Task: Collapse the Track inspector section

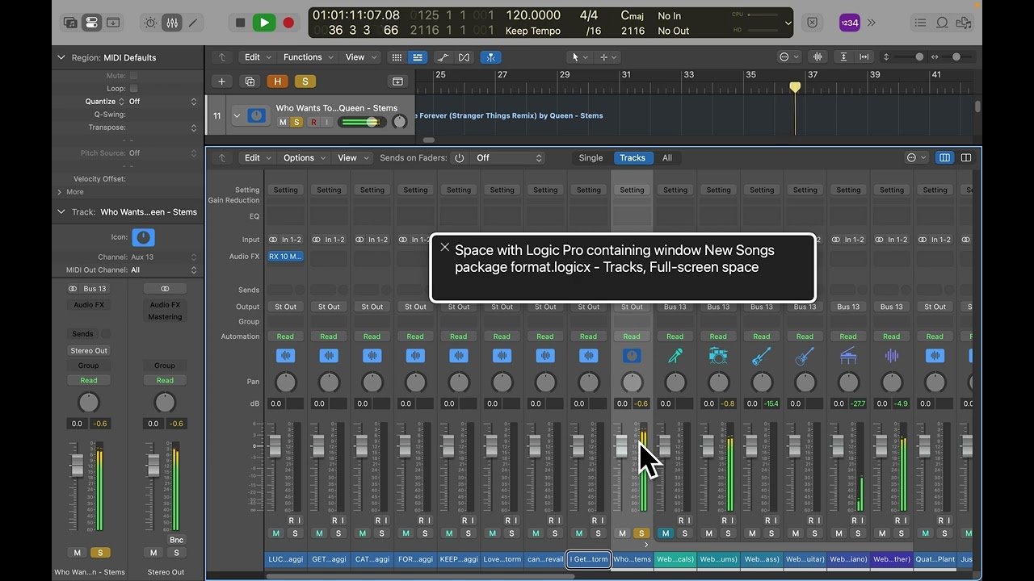Action: [61, 211]
